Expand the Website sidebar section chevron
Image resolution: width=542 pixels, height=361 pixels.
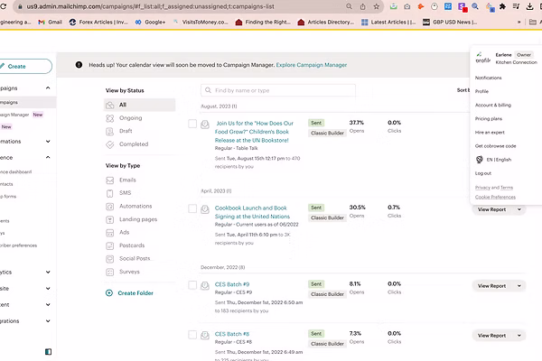tap(48, 289)
